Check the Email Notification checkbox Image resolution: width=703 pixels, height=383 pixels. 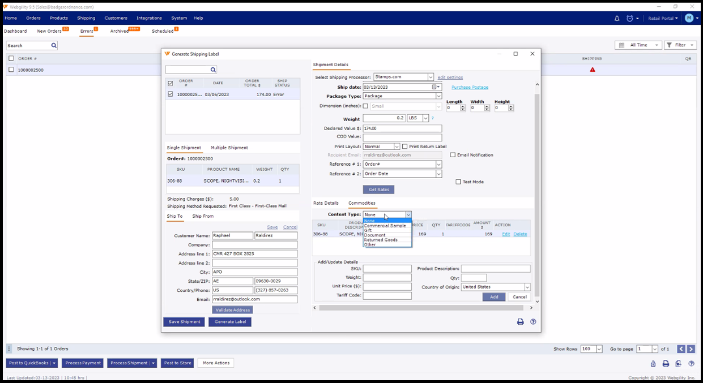pyautogui.click(x=453, y=155)
